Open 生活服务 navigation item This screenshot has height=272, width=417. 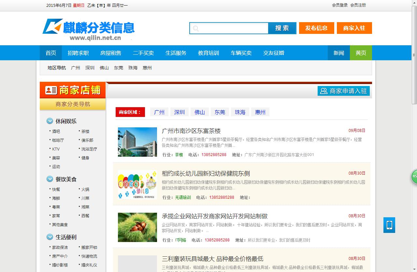(x=176, y=53)
